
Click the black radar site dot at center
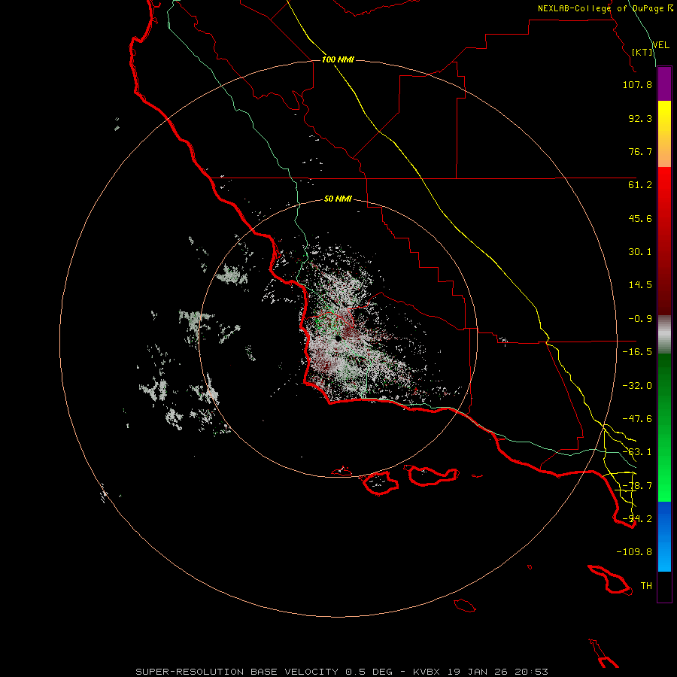338,338
